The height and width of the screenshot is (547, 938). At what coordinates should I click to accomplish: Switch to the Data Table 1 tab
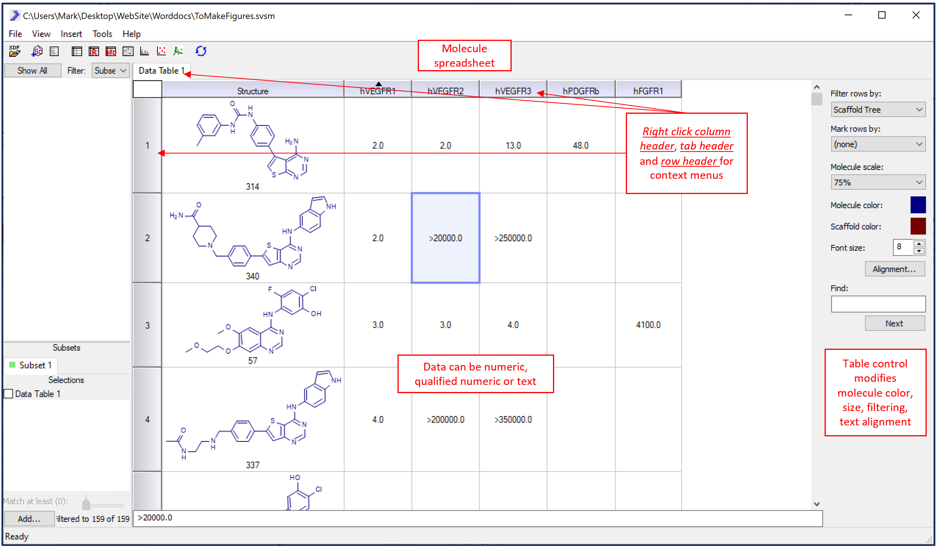tap(161, 71)
